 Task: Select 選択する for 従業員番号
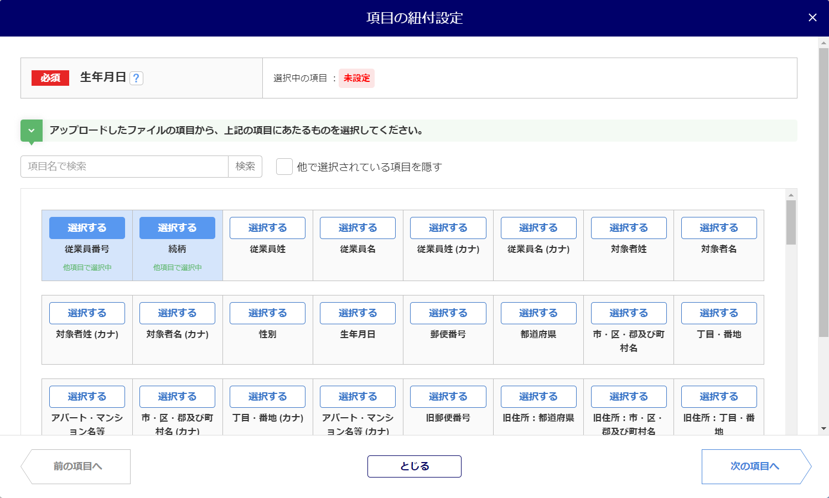pyautogui.click(x=87, y=228)
